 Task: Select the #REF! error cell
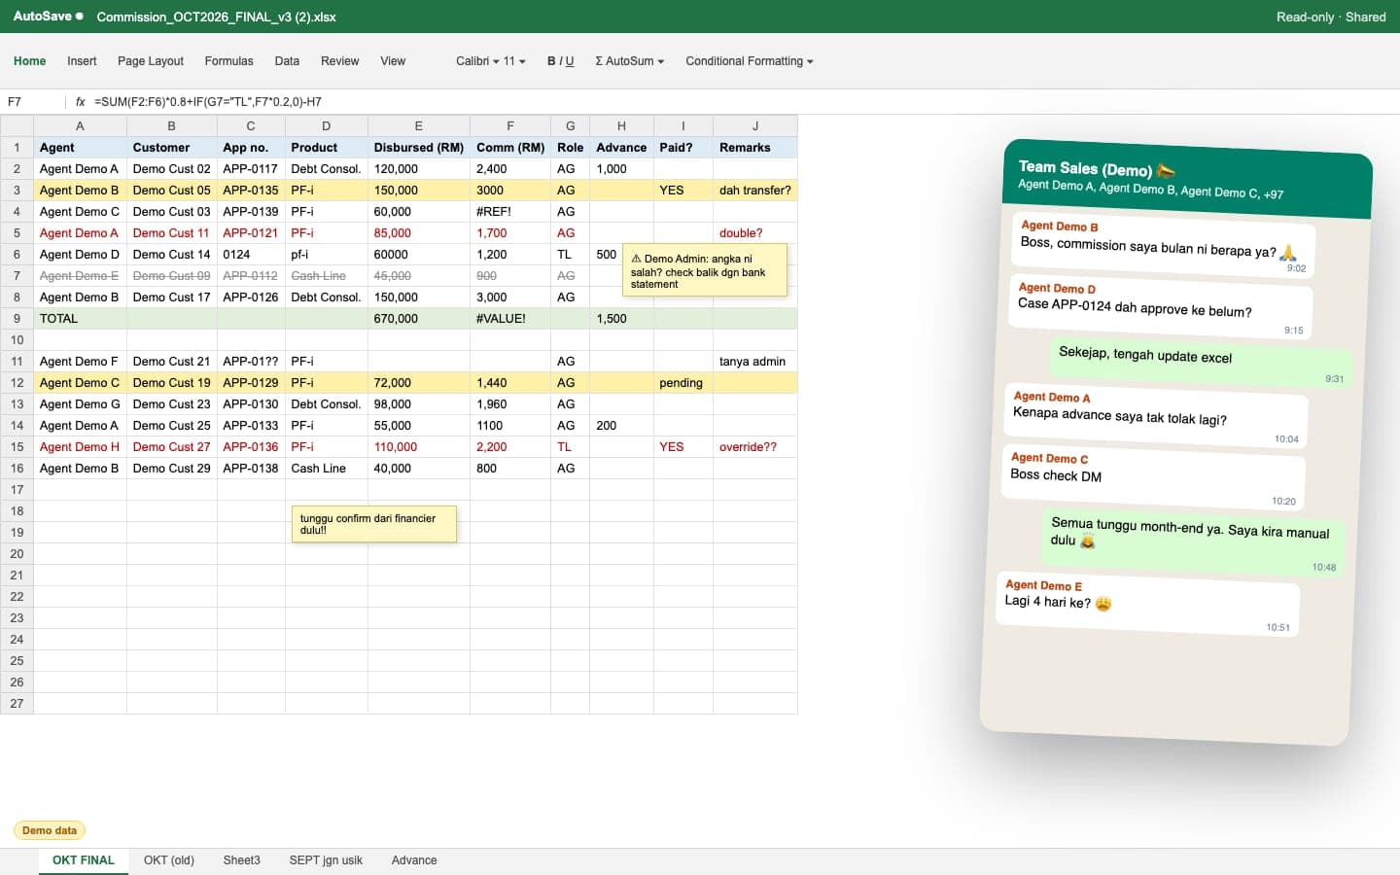click(510, 212)
